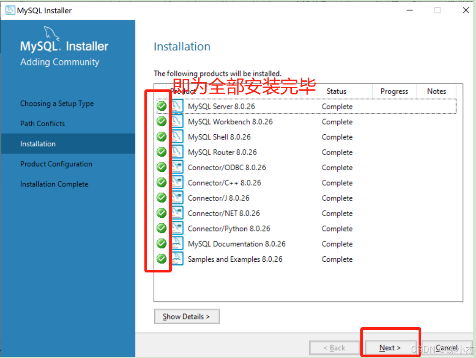Click the Samples and Examples 8.0.26 product icon
476x358 pixels.
pos(177,259)
